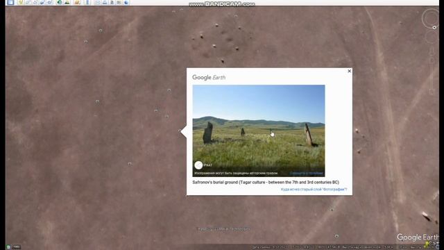Open the burial ground photo thumbnail
This screenshot has height=250, width=444.
[259, 131]
